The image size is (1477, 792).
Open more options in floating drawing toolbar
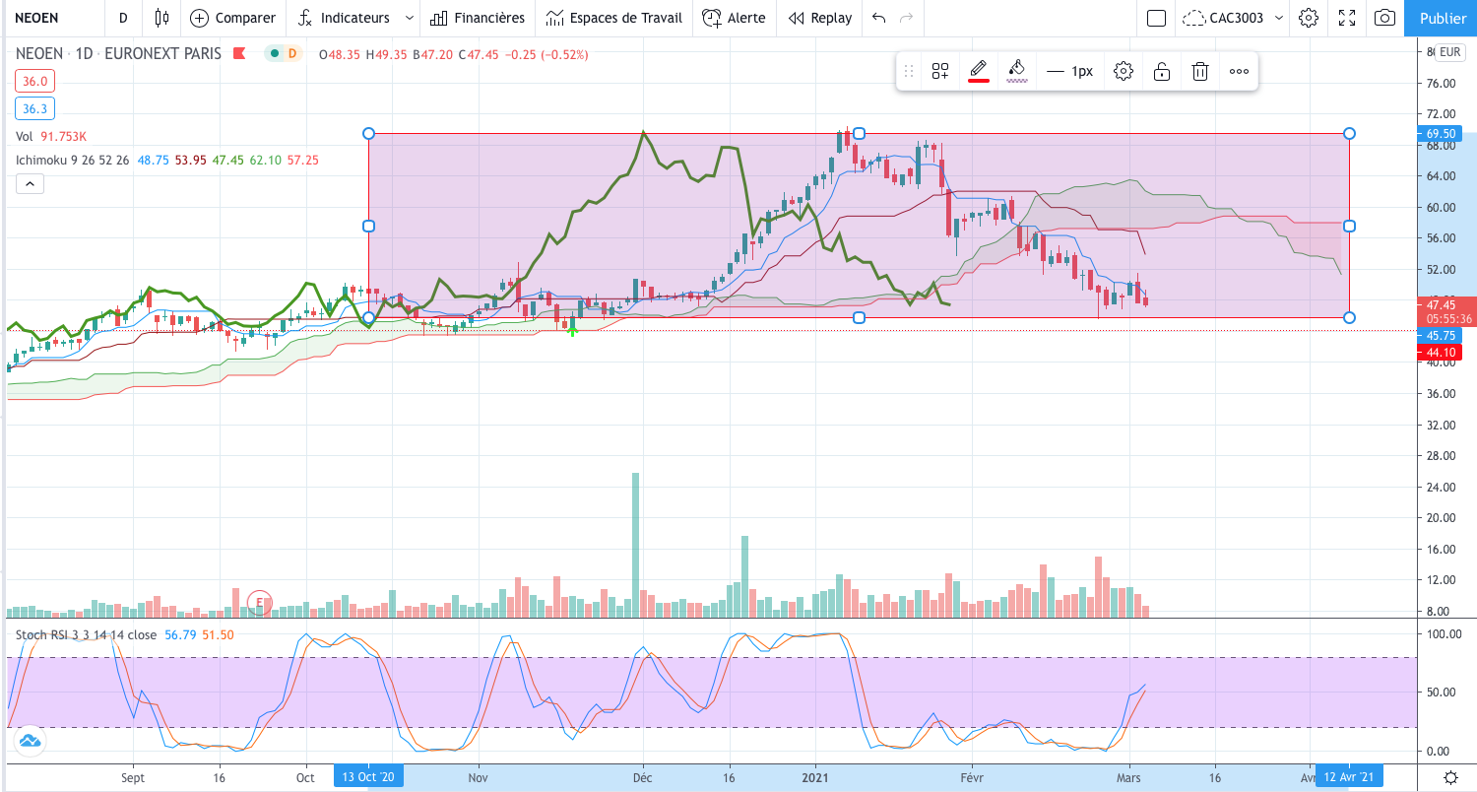pos(1239,71)
